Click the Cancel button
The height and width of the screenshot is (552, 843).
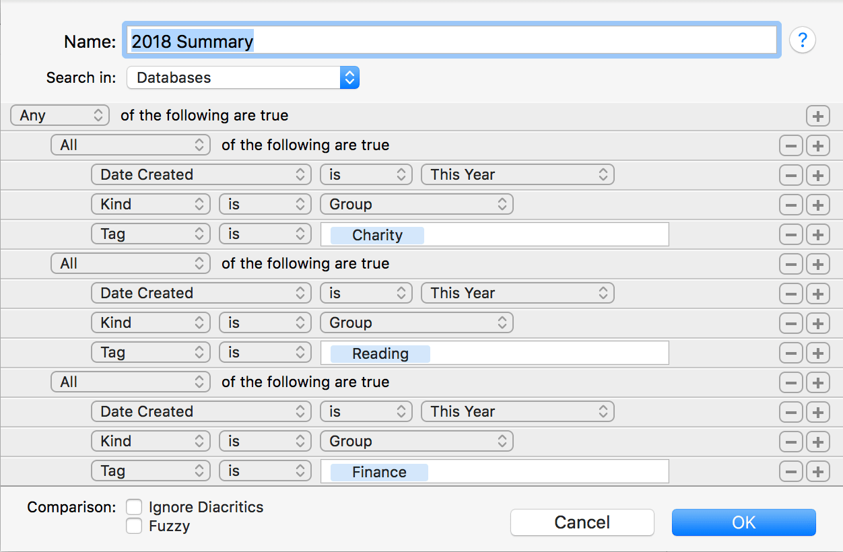582,522
